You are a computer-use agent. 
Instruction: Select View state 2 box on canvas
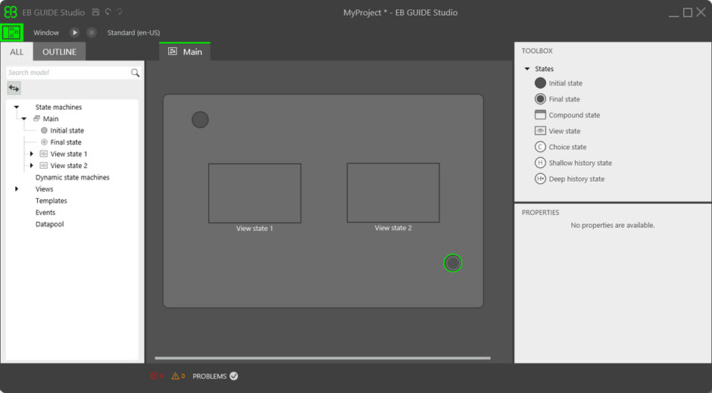tap(393, 193)
